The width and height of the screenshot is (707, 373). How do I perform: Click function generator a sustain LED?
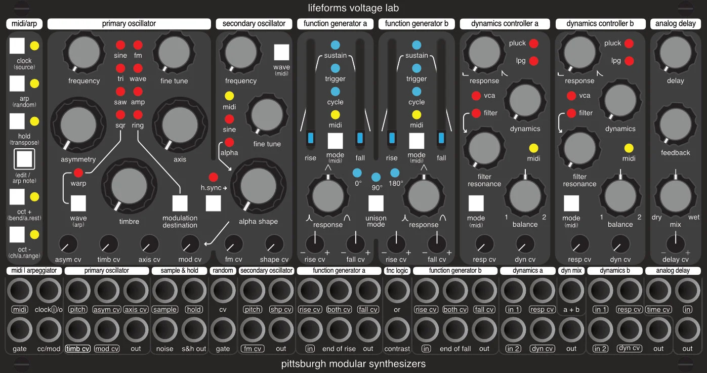pyautogui.click(x=335, y=45)
